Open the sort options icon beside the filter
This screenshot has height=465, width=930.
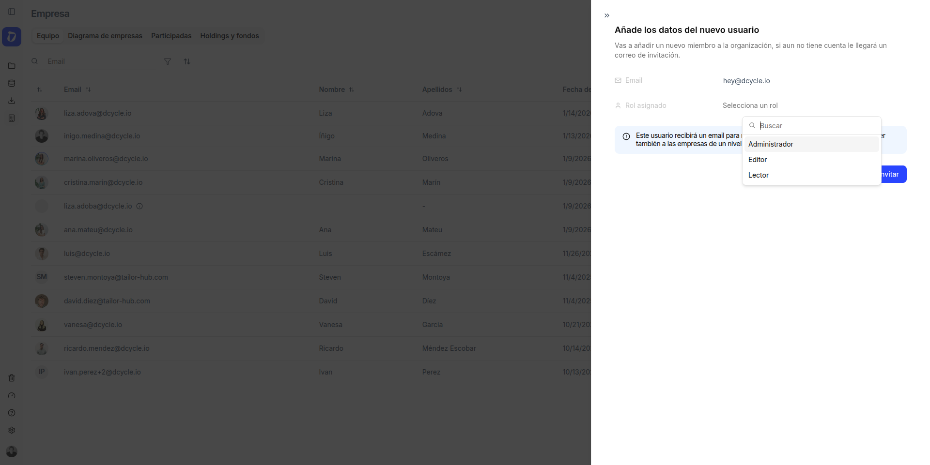coord(187,61)
